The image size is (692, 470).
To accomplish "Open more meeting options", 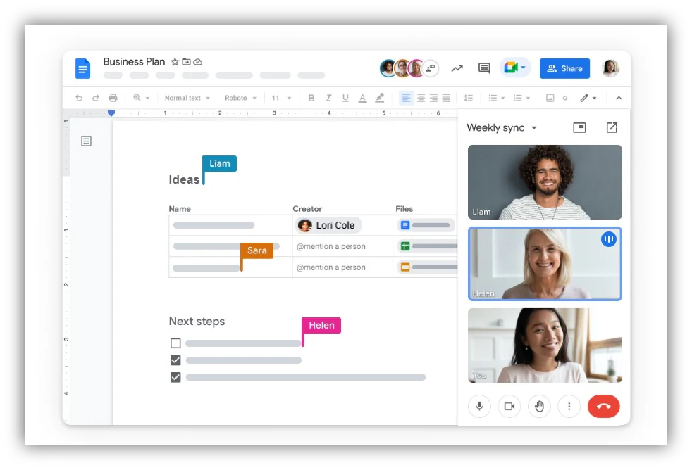I will [569, 406].
